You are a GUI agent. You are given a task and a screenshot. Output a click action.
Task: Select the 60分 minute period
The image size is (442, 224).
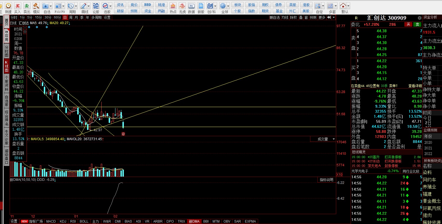tap(57, 17)
